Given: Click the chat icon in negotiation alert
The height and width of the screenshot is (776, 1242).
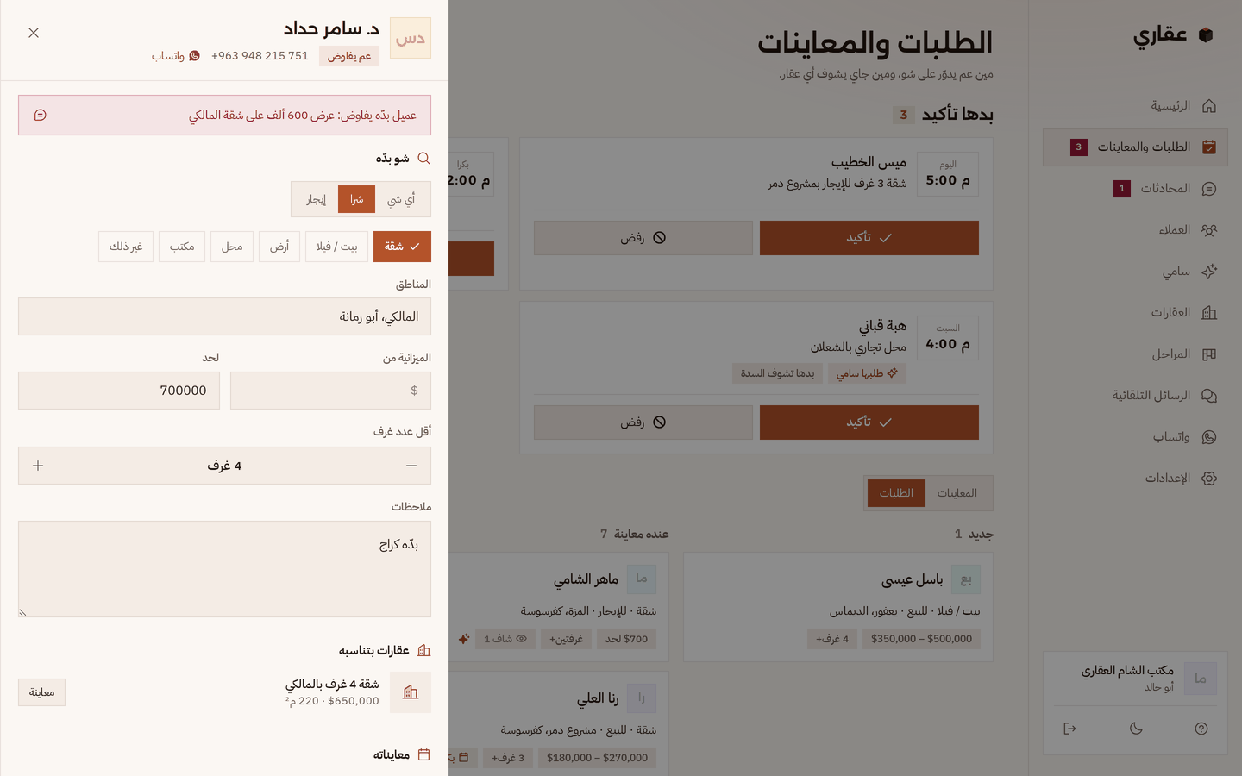Looking at the screenshot, I should [x=40, y=116].
